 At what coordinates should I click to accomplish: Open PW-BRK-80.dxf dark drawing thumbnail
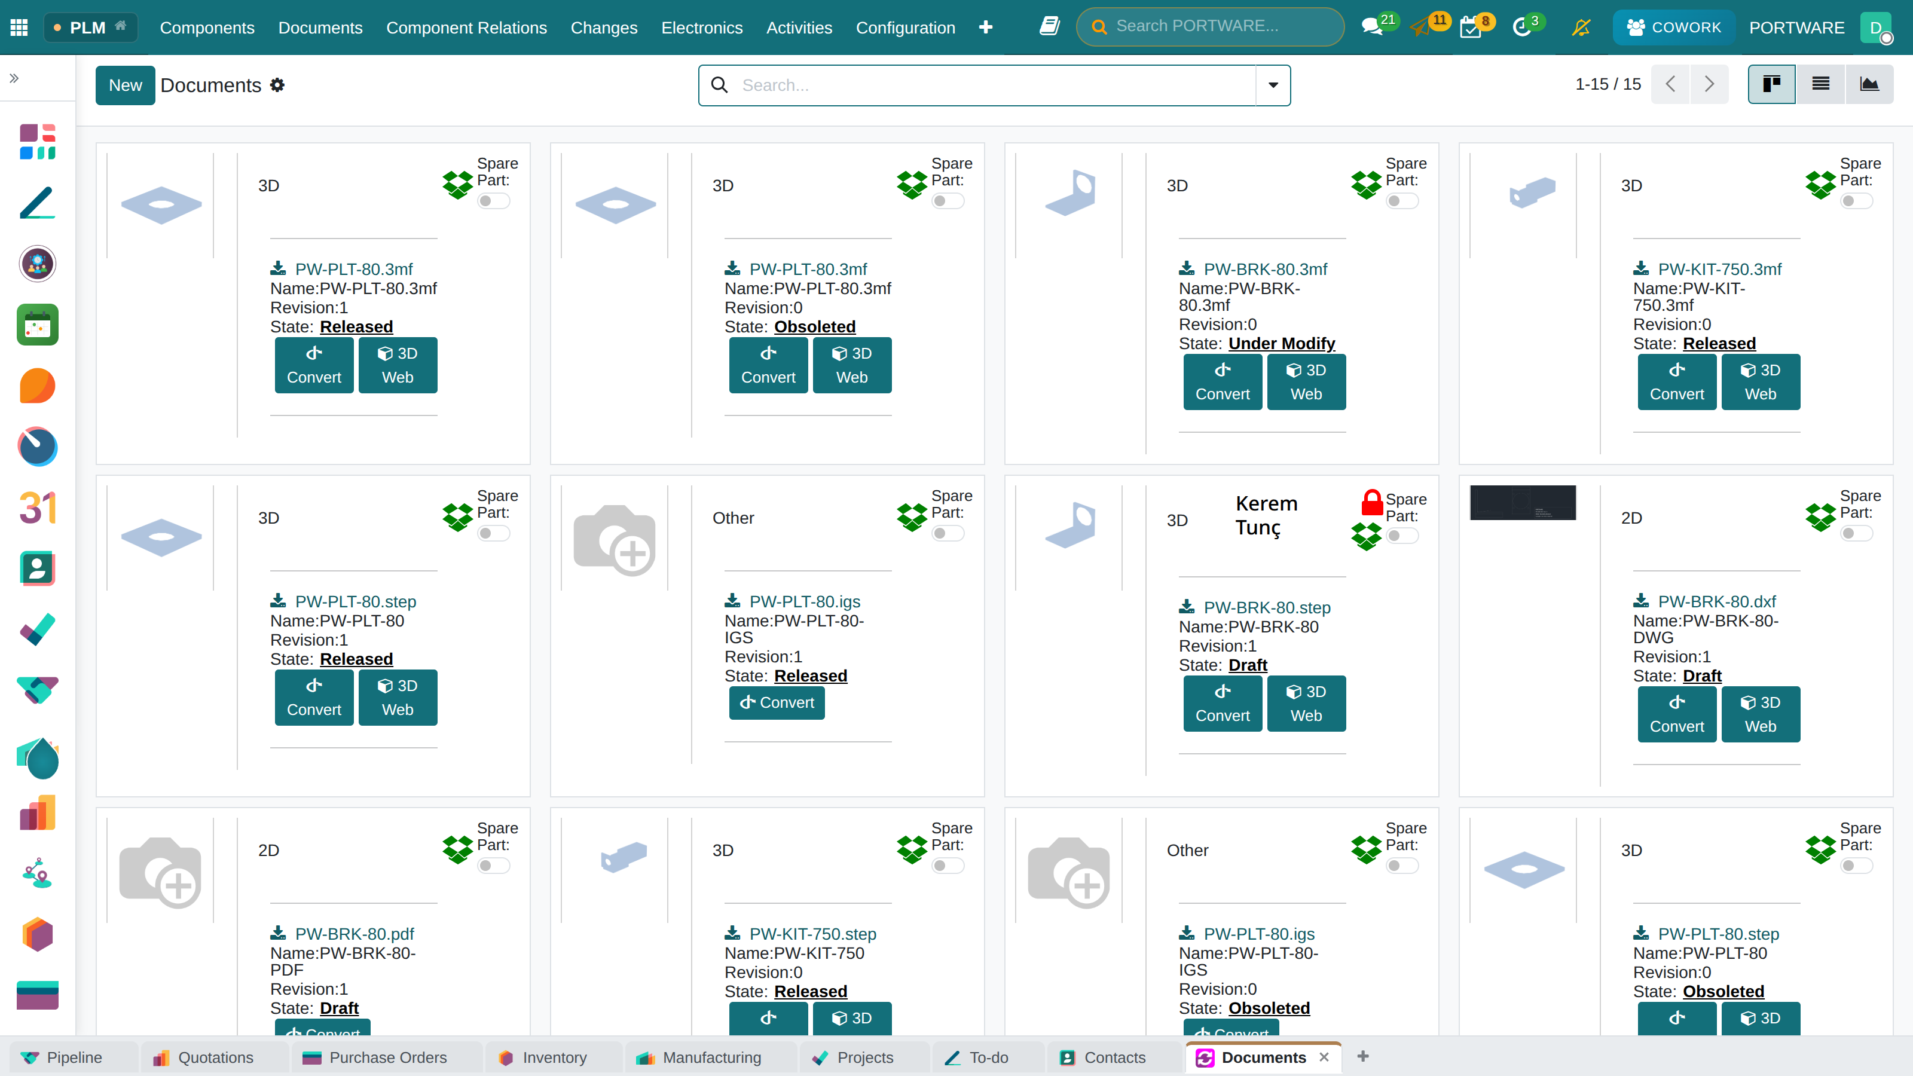tap(1523, 503)
